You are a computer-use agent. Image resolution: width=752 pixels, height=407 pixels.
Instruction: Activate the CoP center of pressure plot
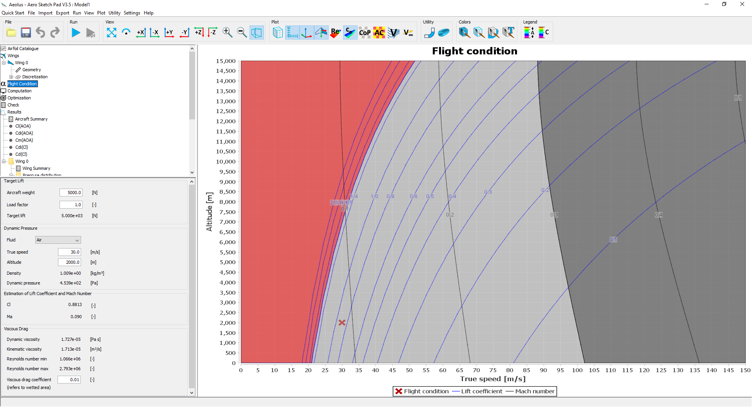[364, 32]
